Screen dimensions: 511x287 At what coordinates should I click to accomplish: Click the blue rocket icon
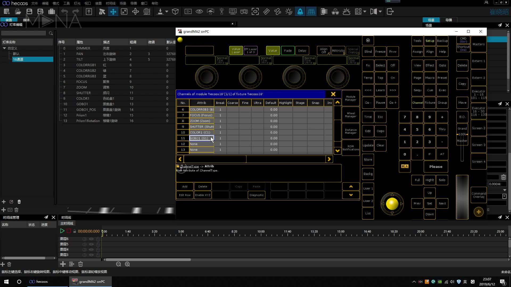(x=300, y=11)
